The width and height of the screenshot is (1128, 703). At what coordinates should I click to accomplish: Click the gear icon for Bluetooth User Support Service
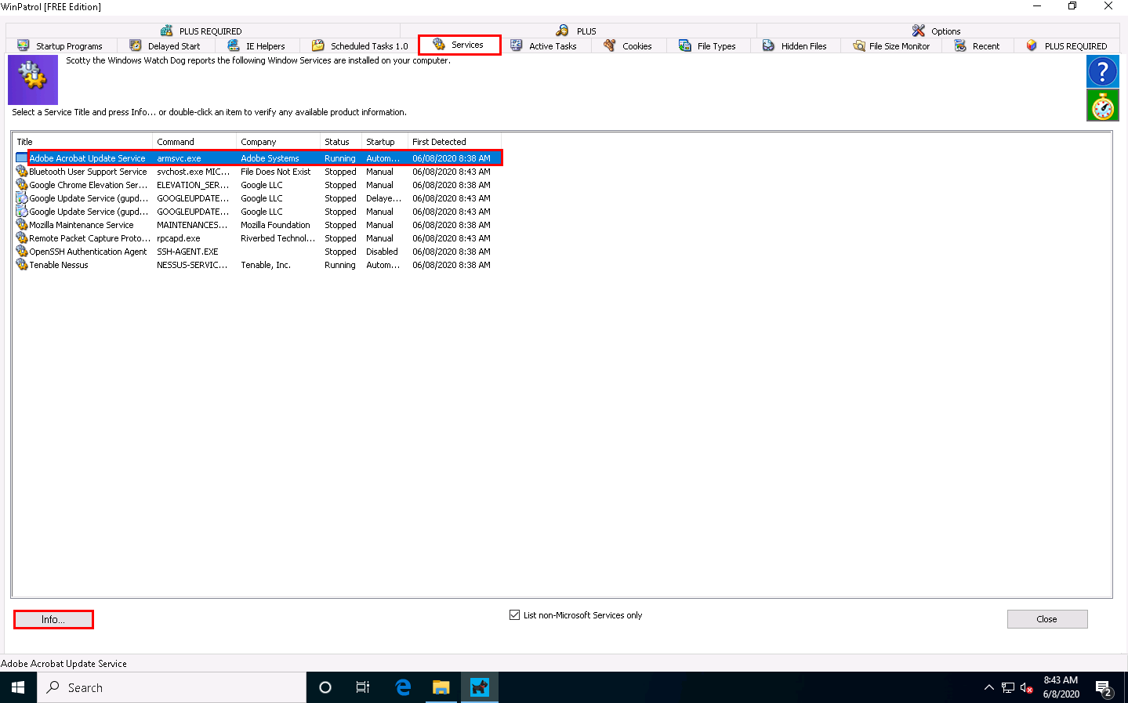[x=22, y=172]
